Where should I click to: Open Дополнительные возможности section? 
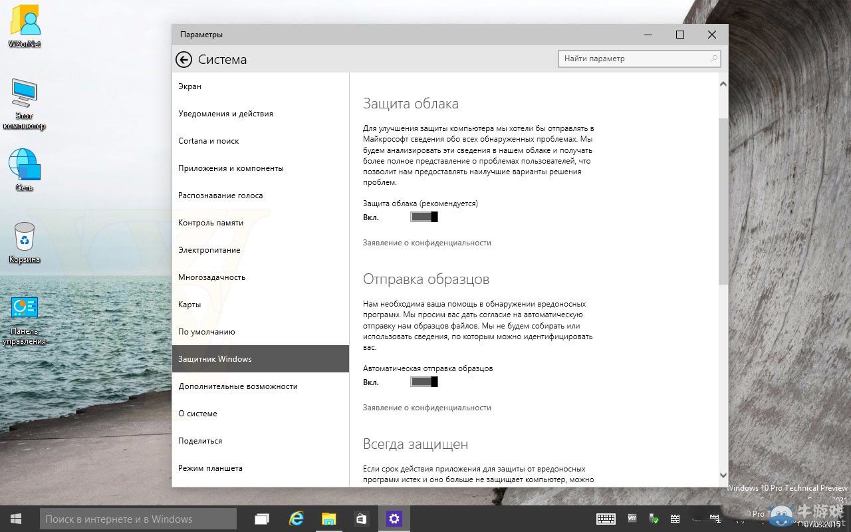(x=261, y=386)
